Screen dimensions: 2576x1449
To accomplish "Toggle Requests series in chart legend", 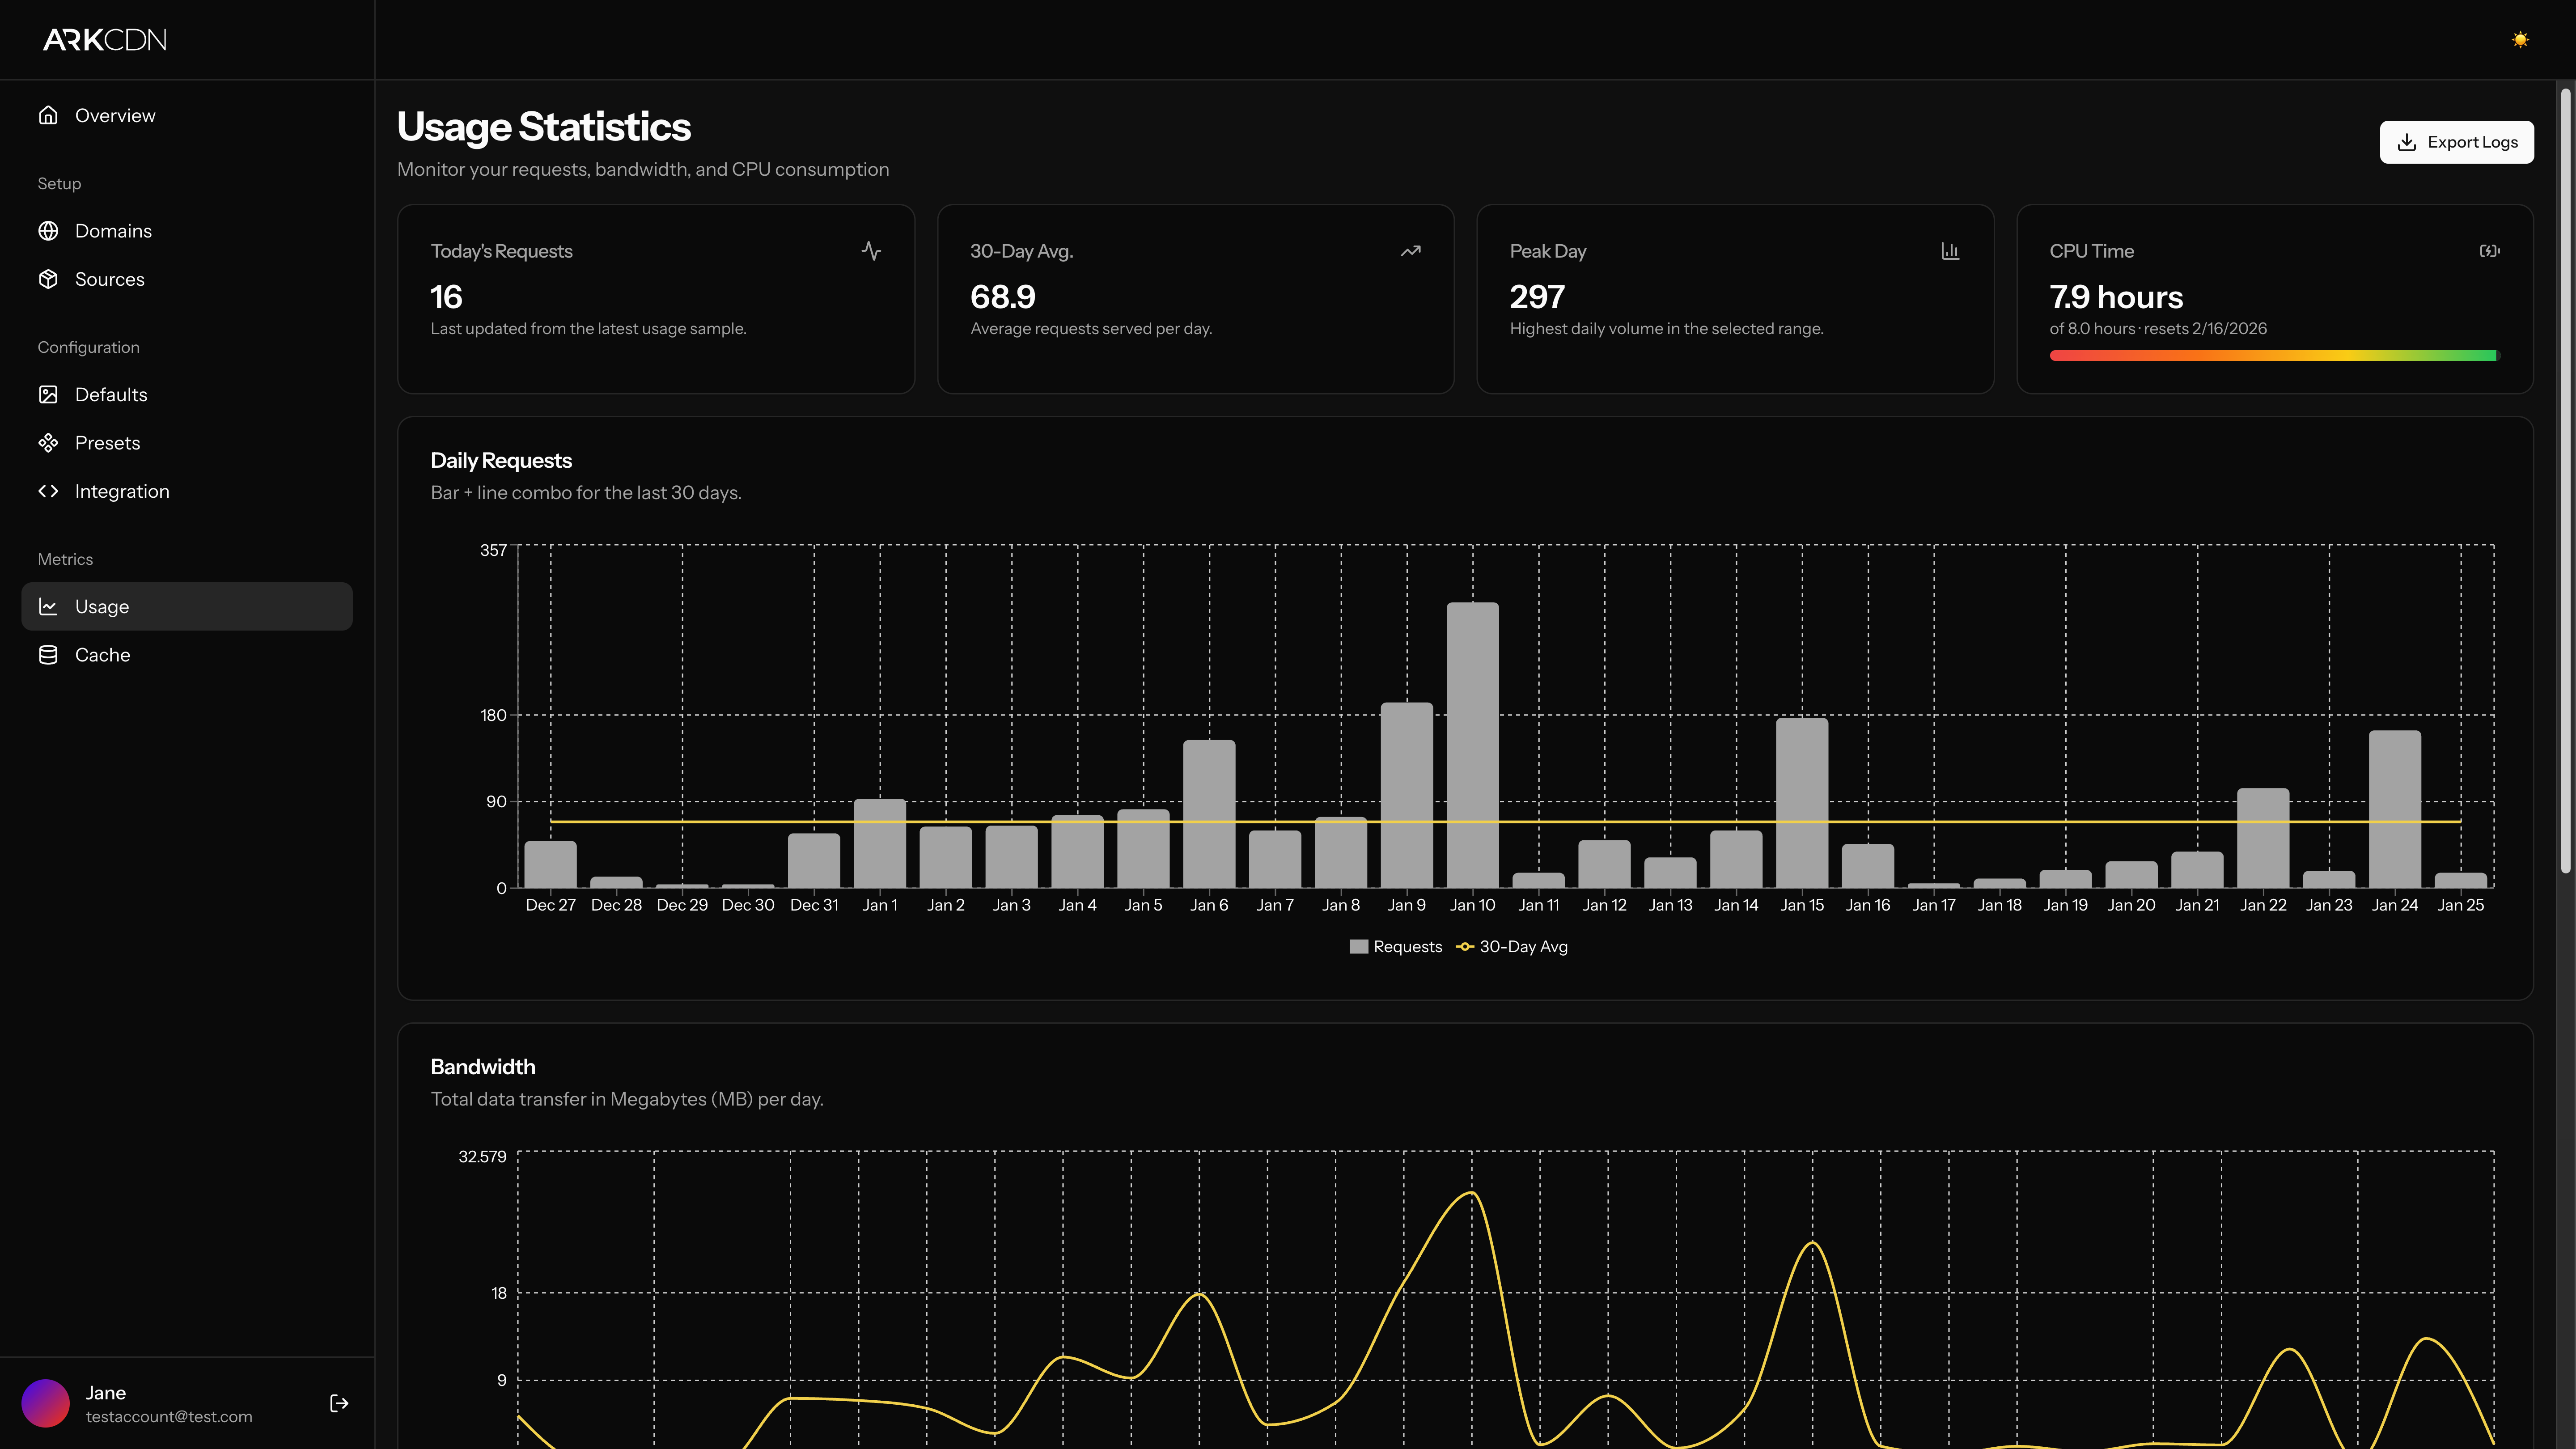I will (x=1396, y=947).
